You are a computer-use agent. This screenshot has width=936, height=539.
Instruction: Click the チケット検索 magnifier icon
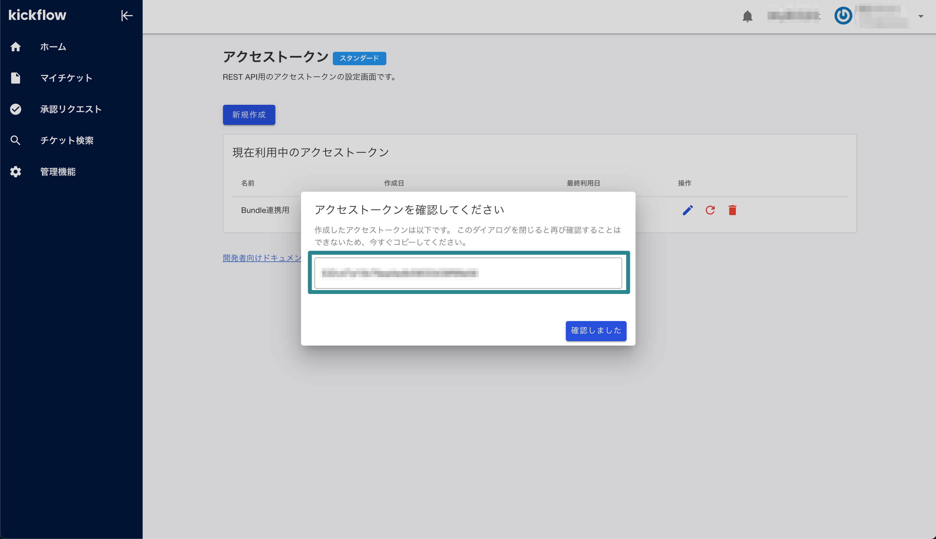pos(16,140)
